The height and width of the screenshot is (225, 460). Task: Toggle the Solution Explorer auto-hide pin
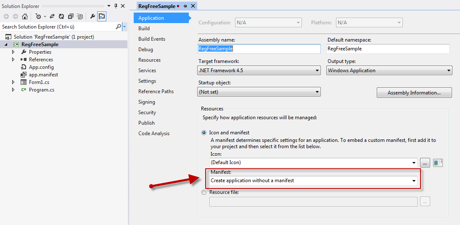point(116,6)
